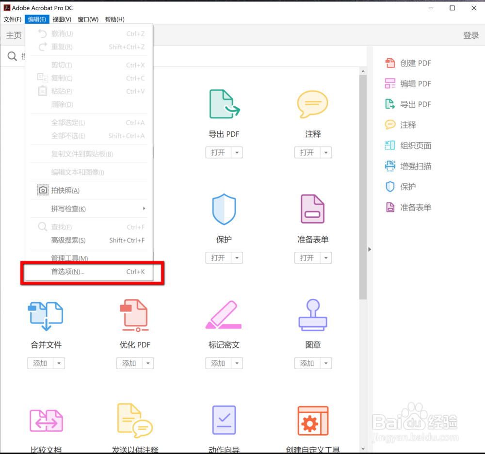Click the Create Custom Tool gear icon
The width and height of the screenshot is (485, 454).
coord(313,421)
